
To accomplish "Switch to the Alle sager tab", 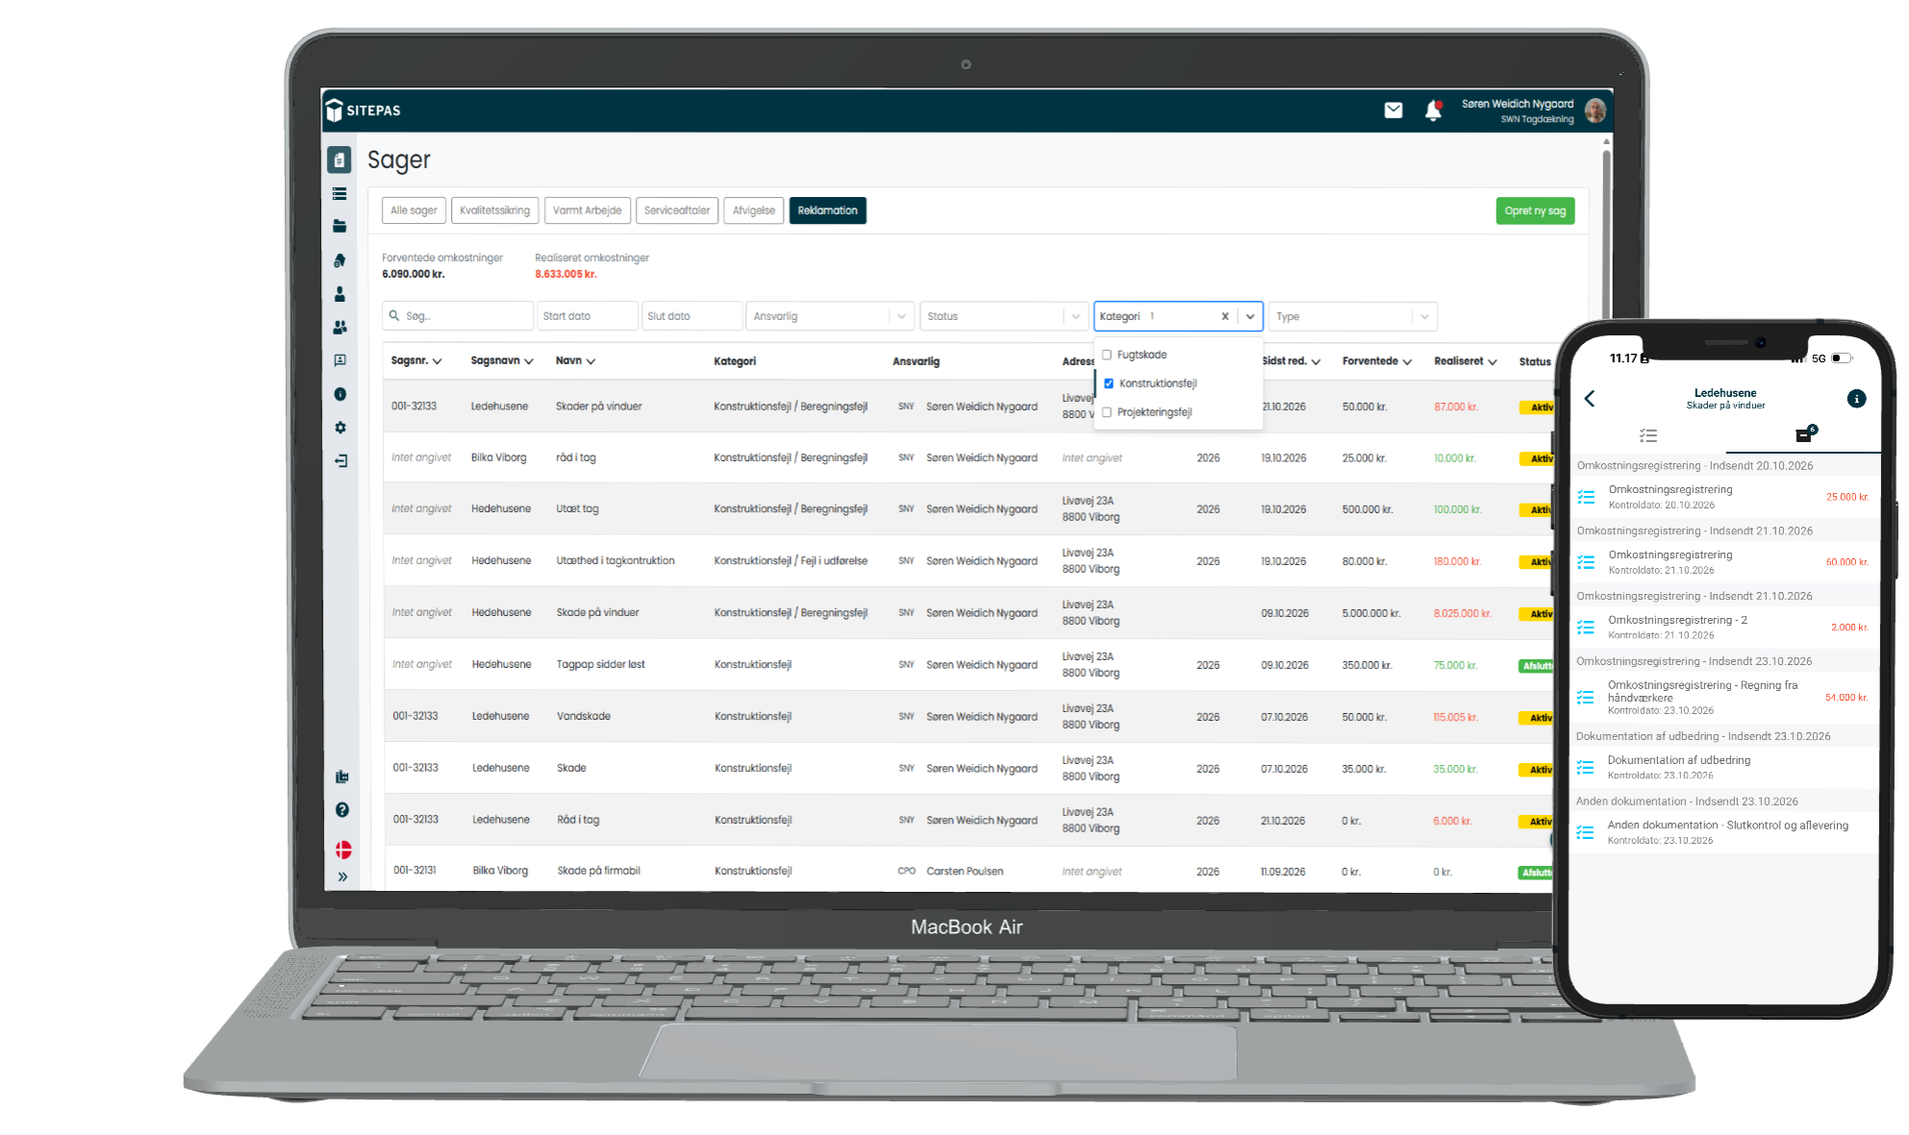I will [414, 210].
